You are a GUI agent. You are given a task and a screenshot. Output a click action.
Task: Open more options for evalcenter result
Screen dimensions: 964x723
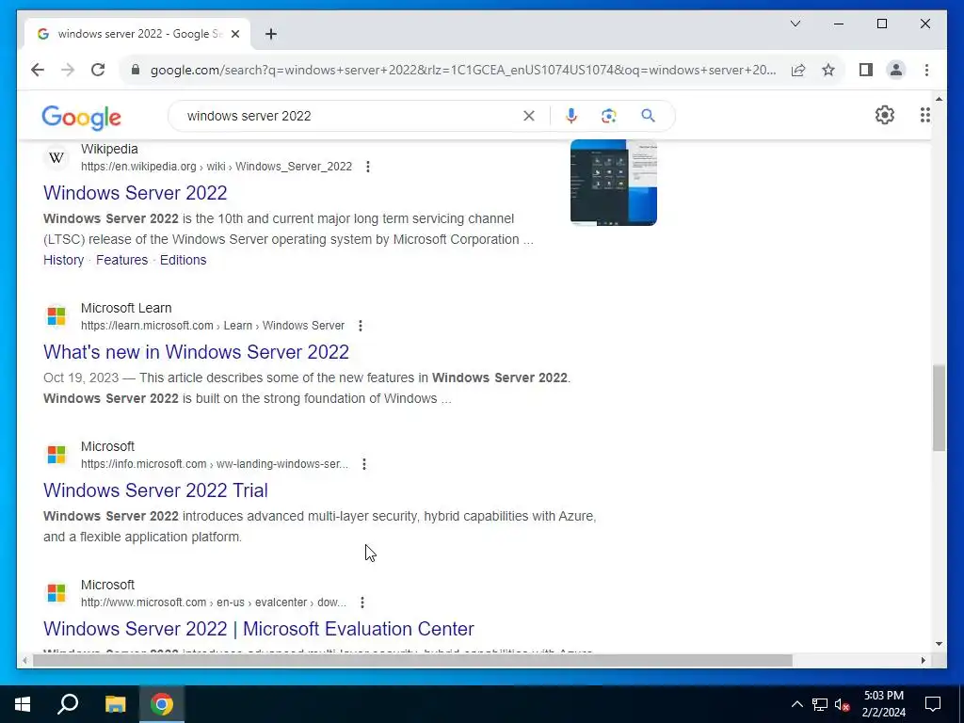click(362, 602)
